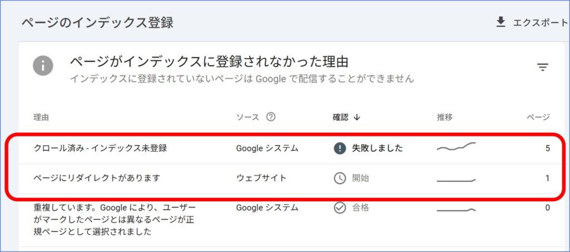Click the gray info circle icon
Viewport: 570px width, 252px height.
click(x=43, y=66)
